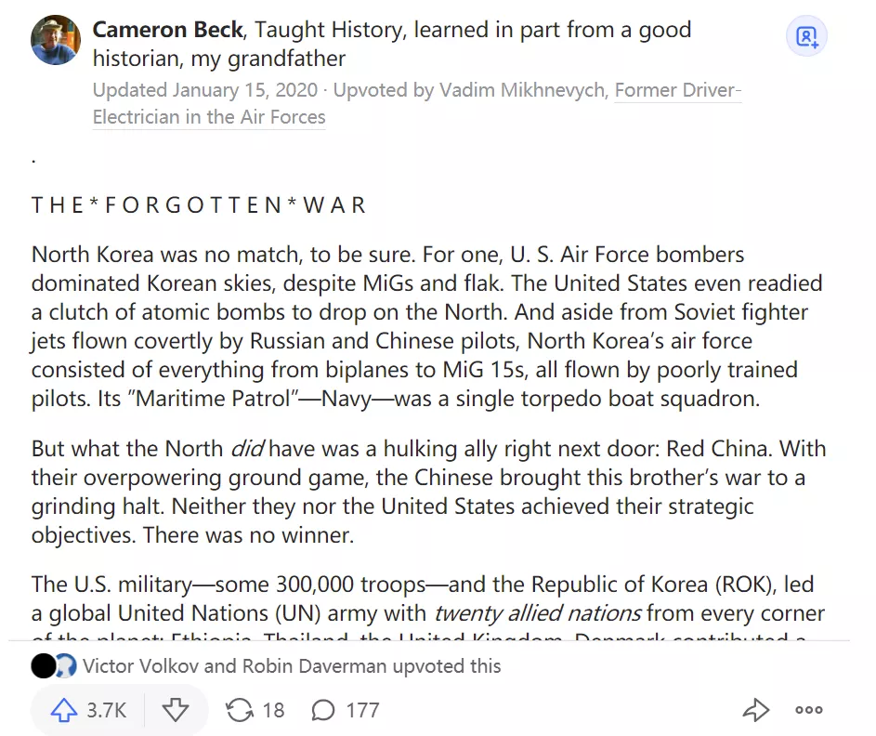Open Cameron Beck's profile name link
This screenshot has width=876, height=736.
tap(167, 30)
